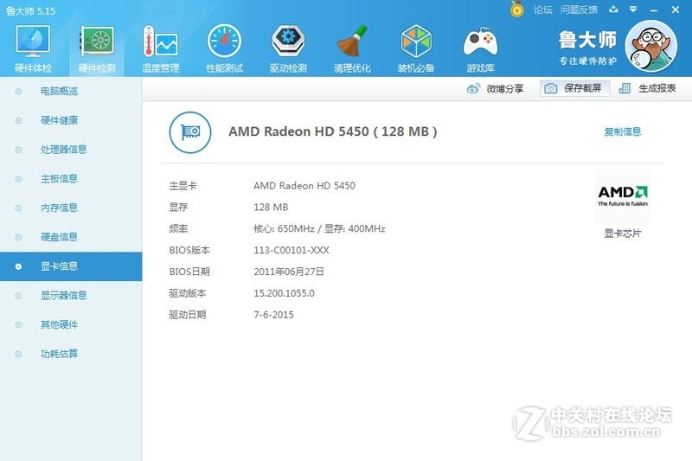Click the 频率 row label
The height and width of the screenshot is (461, 692).
coord(178,228)
